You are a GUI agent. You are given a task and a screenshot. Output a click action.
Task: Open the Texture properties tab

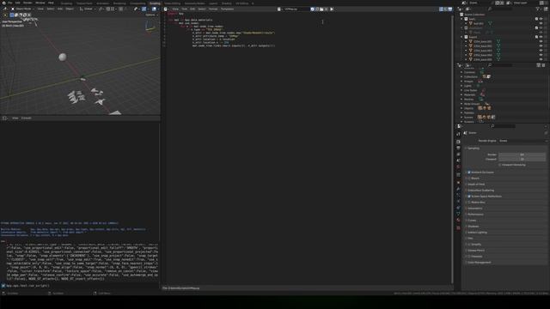458,227
